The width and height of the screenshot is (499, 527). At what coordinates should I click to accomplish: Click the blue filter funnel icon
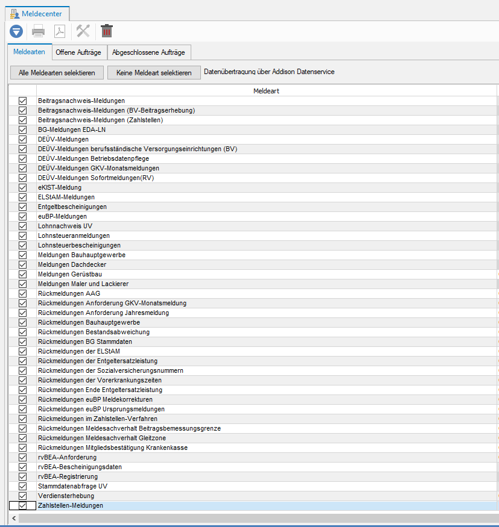[16, 31]
